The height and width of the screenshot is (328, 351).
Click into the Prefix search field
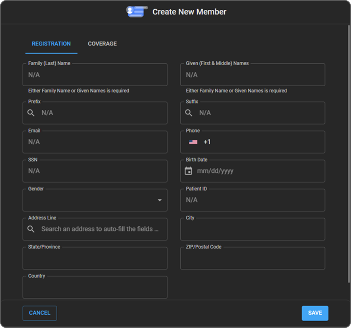(x=95, y=113)
